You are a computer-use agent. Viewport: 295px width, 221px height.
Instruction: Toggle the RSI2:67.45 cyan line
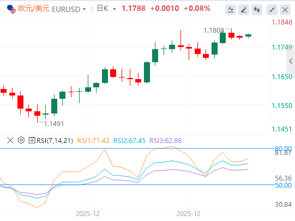[129, 141]
